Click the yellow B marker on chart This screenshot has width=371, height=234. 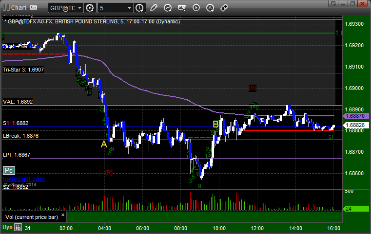pyautogui.click(x=215, y=124)
